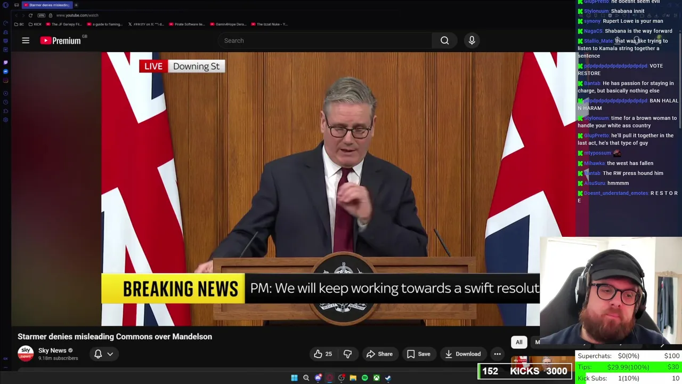The height and width of the screenshot is (384, 682).
Task: Start voice search with the microphone icon
Action: pyautogui.click(x=472, y=41)
